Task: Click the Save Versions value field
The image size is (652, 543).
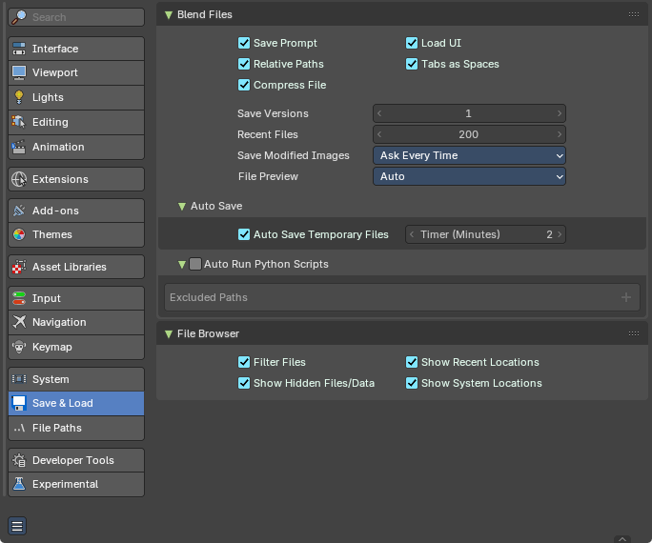Action: tap(469, 113)
